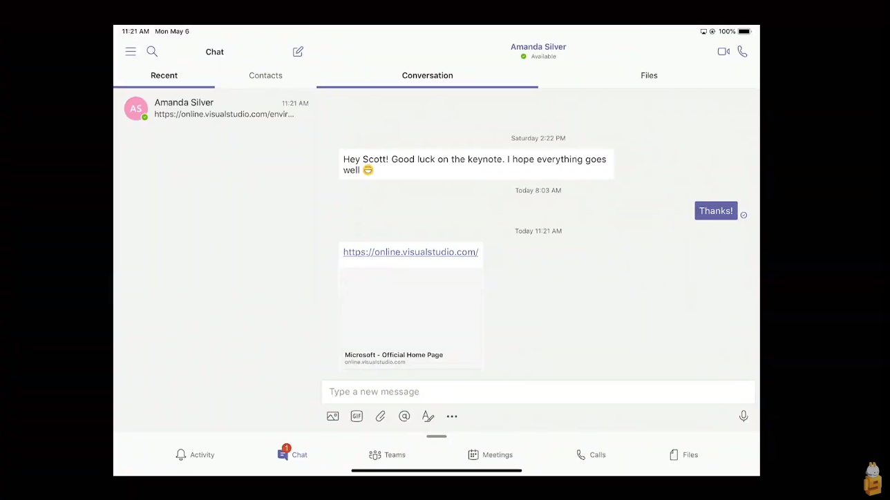Viewport: 890px width, 500px height.
Task: Tap the status bar battery indicator
Action: (744, 32)
